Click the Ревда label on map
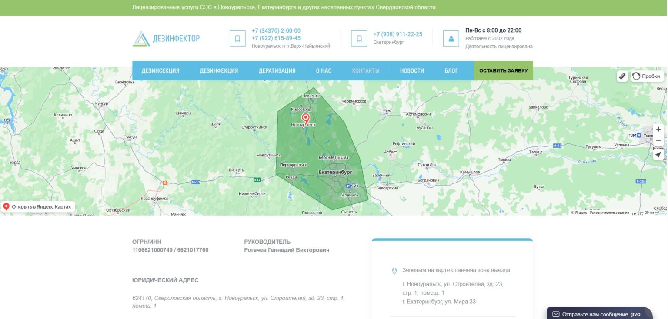The image size is (668, 319). (291, 177)
